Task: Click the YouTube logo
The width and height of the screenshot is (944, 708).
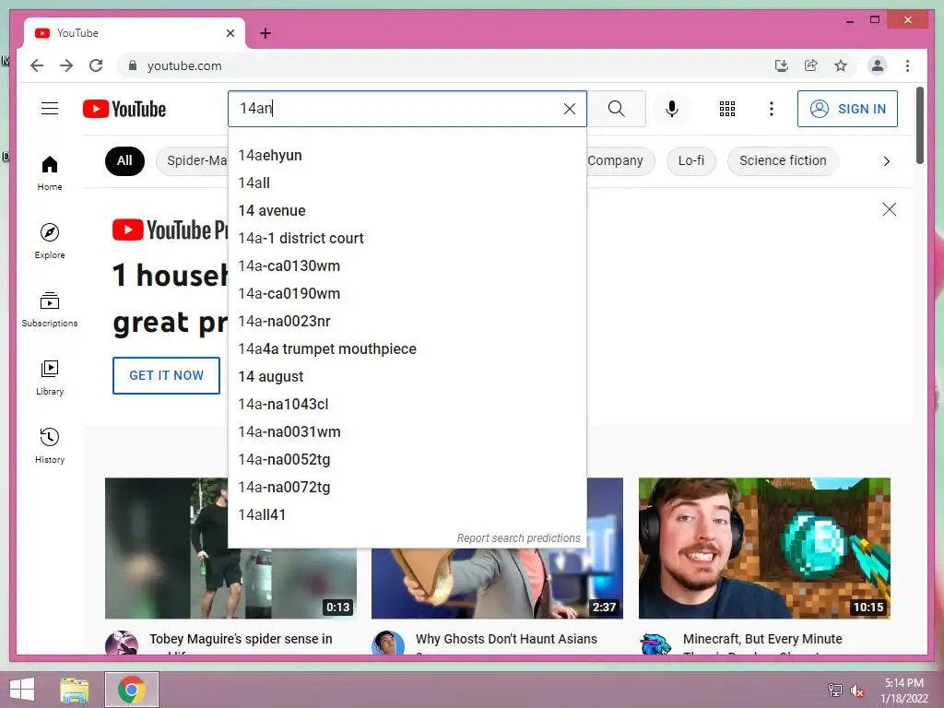Action: [x=124, y=109]
